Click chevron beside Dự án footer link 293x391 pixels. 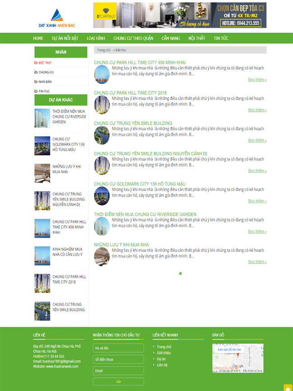(154, 359)
